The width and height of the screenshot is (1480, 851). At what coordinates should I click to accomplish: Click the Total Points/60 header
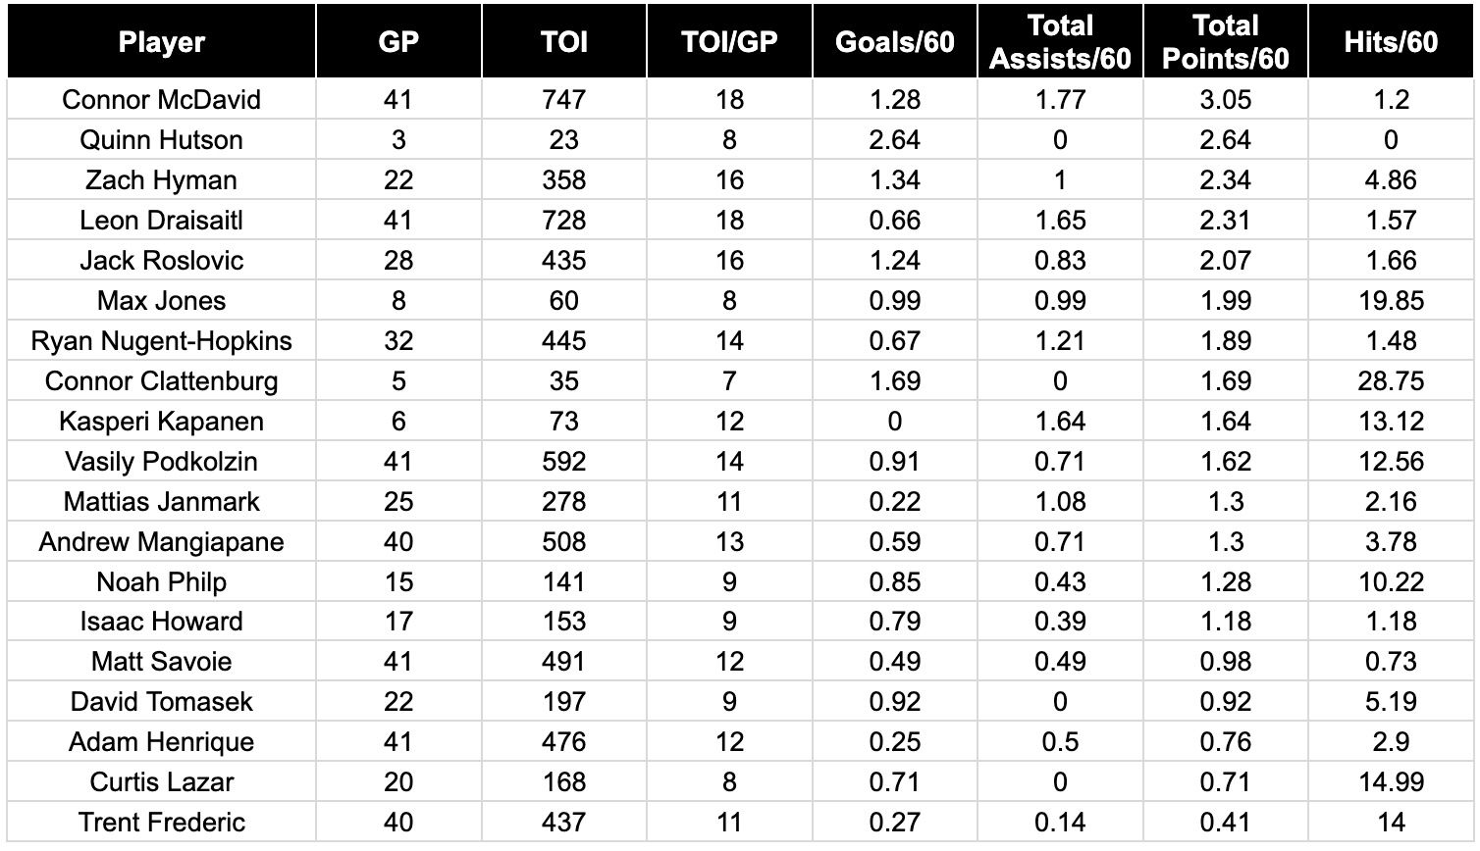coord(1225,42)
